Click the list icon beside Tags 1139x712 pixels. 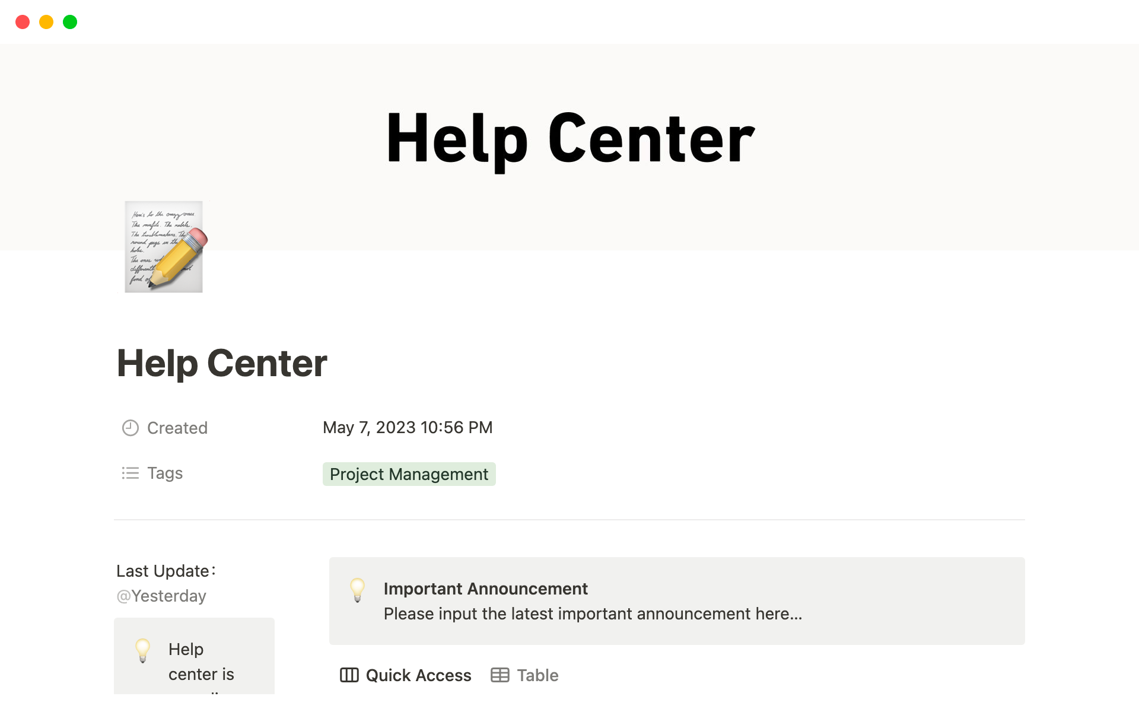click(x=130, y=473)
